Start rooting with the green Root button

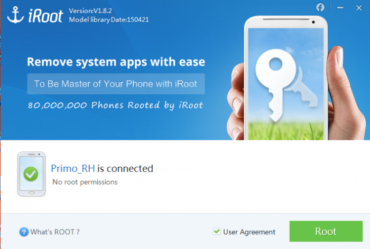(326, 231)
